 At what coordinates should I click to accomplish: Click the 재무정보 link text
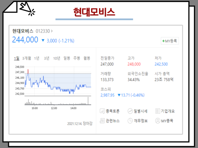(x=141, y=121)
